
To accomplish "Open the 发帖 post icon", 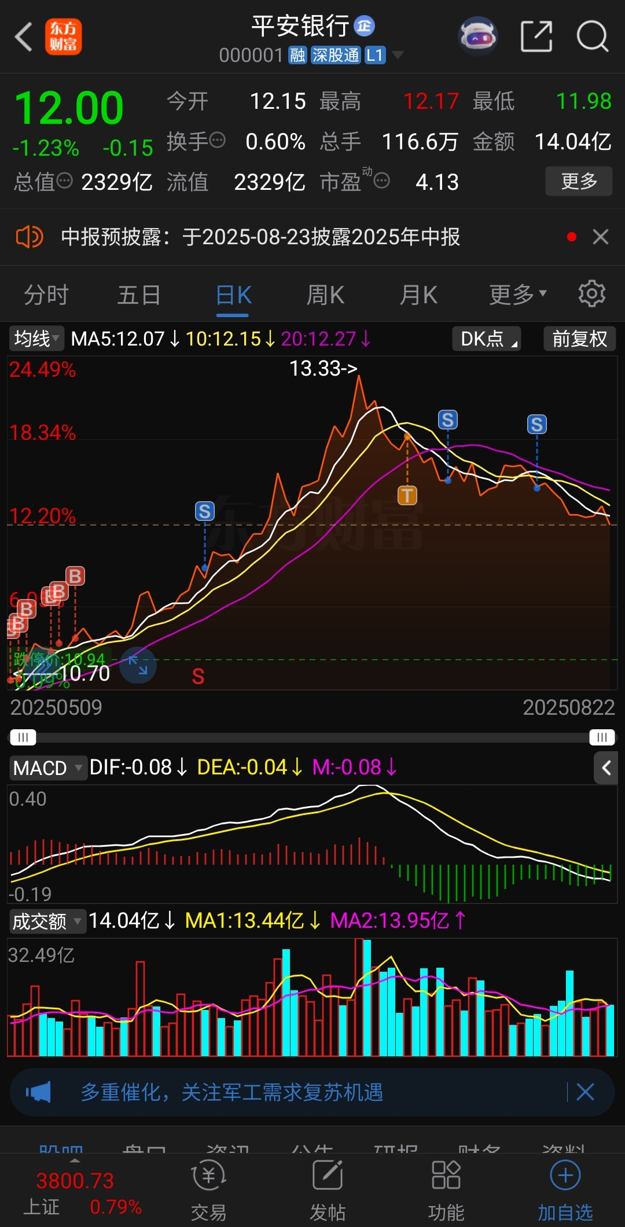I will point(328,1191).
